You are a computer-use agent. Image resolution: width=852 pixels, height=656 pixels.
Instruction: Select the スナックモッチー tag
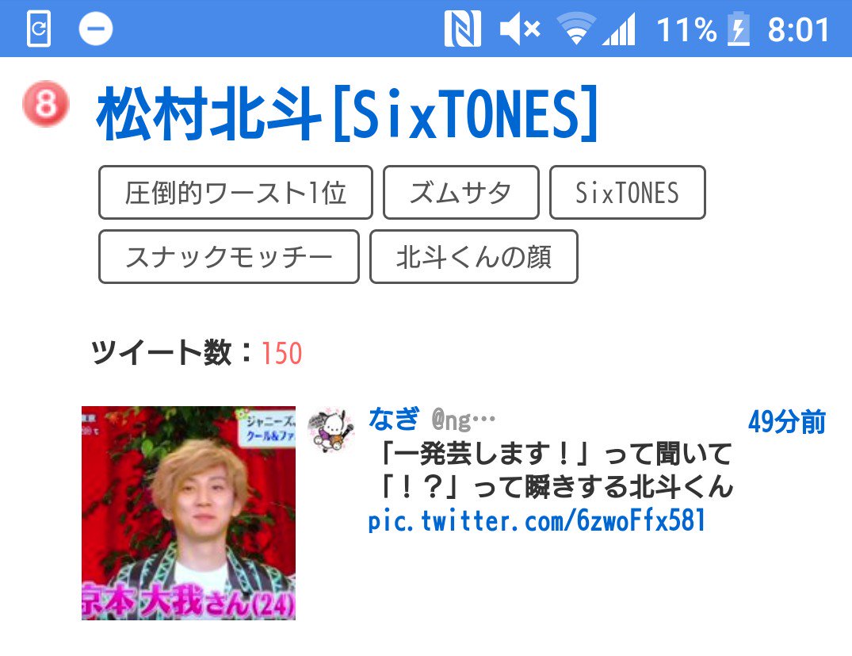point(229,257)
